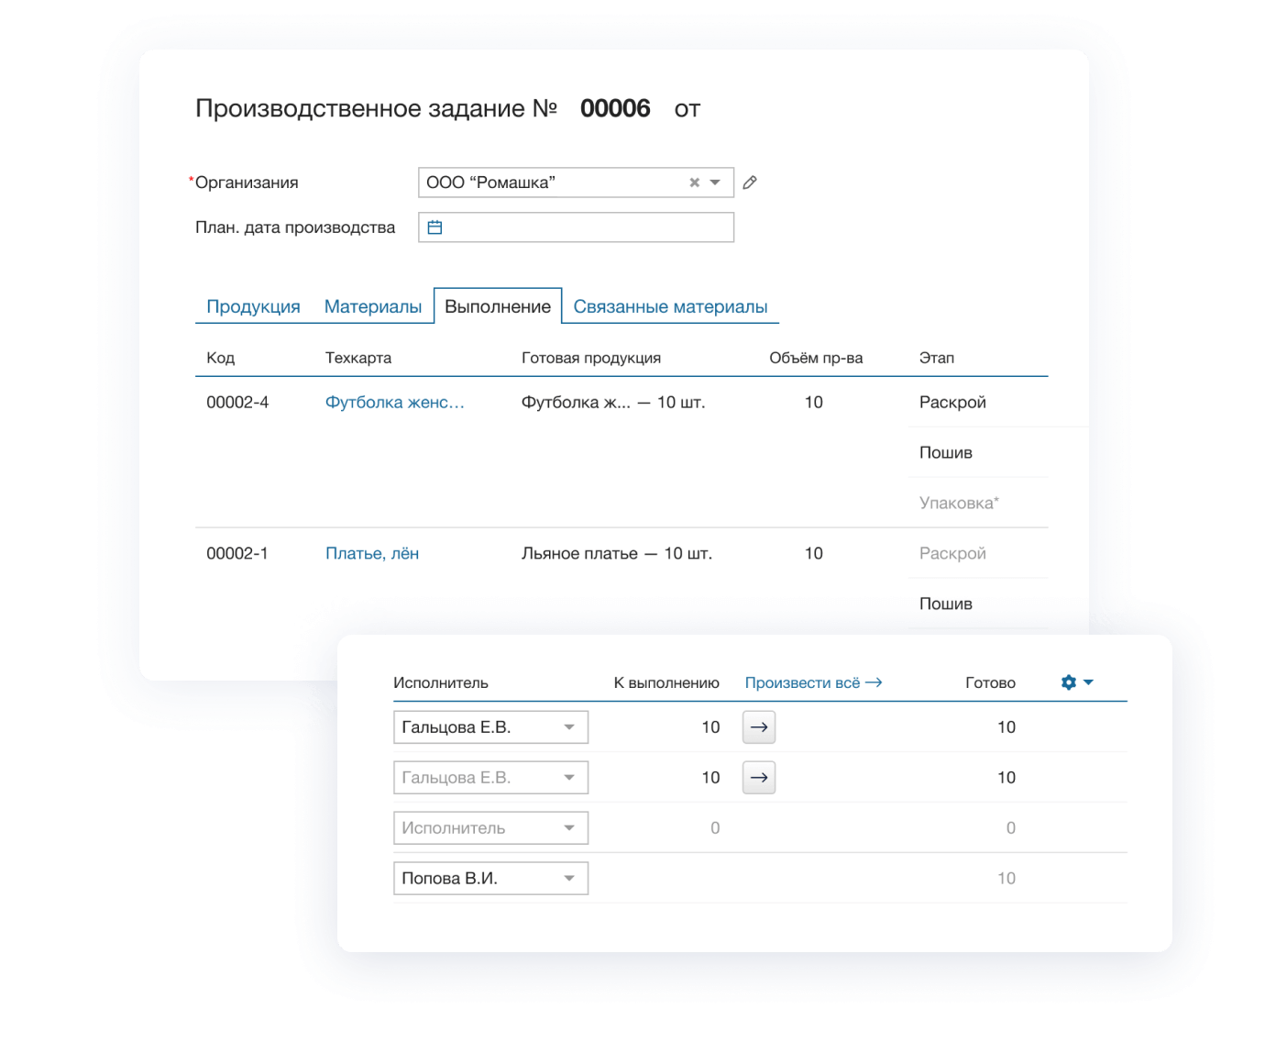Open the empty Исполнитель dropdown
Viewport: 1265px width, 1042px height.
pyautogui.click(x=490, y=828)
